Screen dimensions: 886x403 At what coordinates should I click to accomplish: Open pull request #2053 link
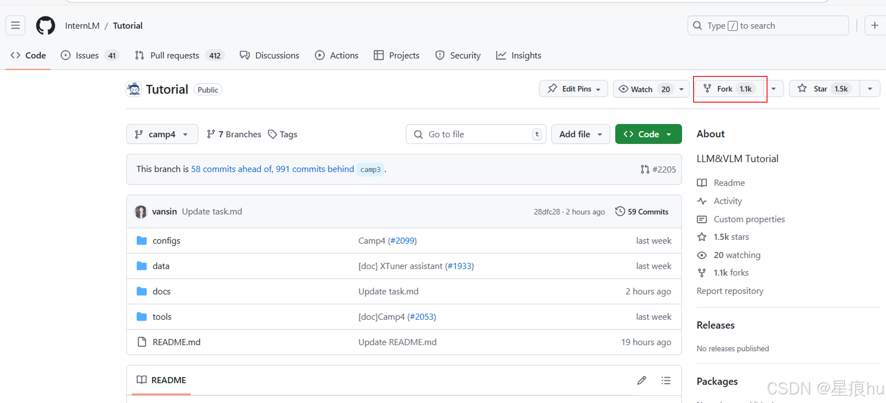click(x=422, y=316)
